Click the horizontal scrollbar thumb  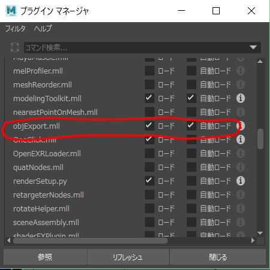coord(90,241)
